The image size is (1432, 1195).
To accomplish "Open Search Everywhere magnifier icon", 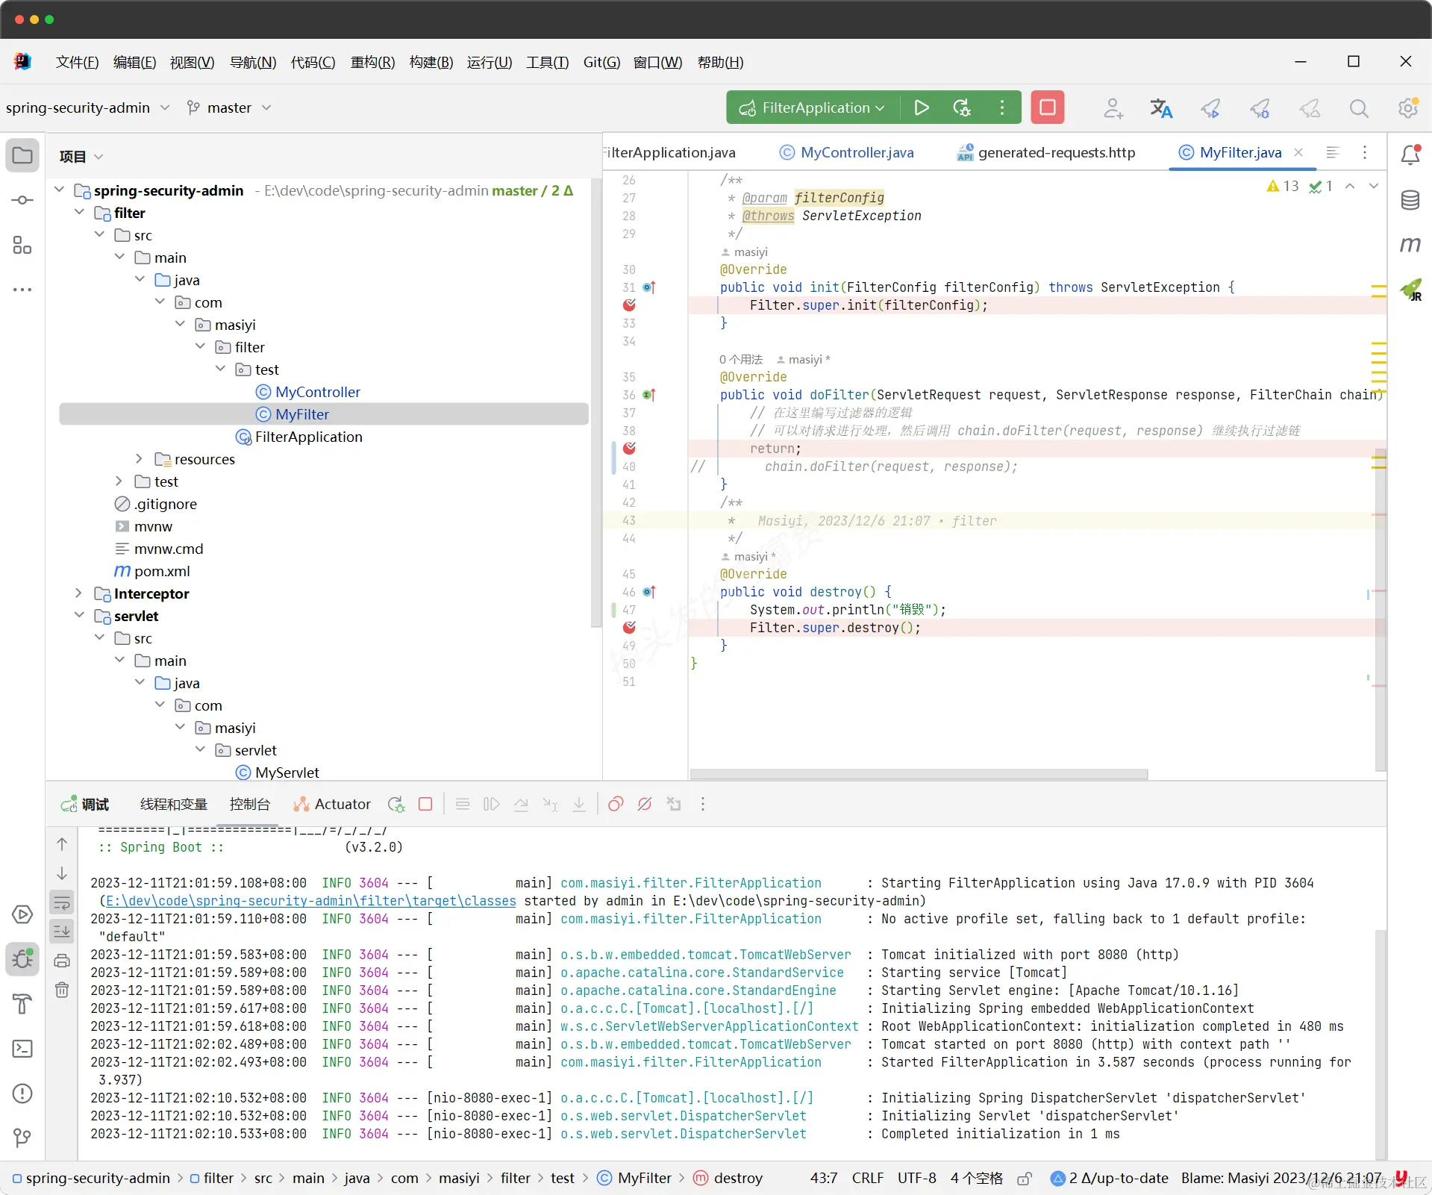I will click(1359, 108).
